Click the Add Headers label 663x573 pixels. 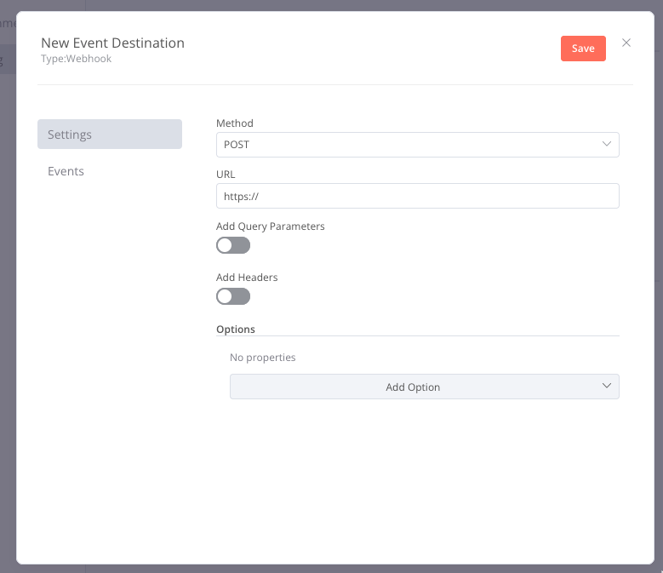(247, 278)
